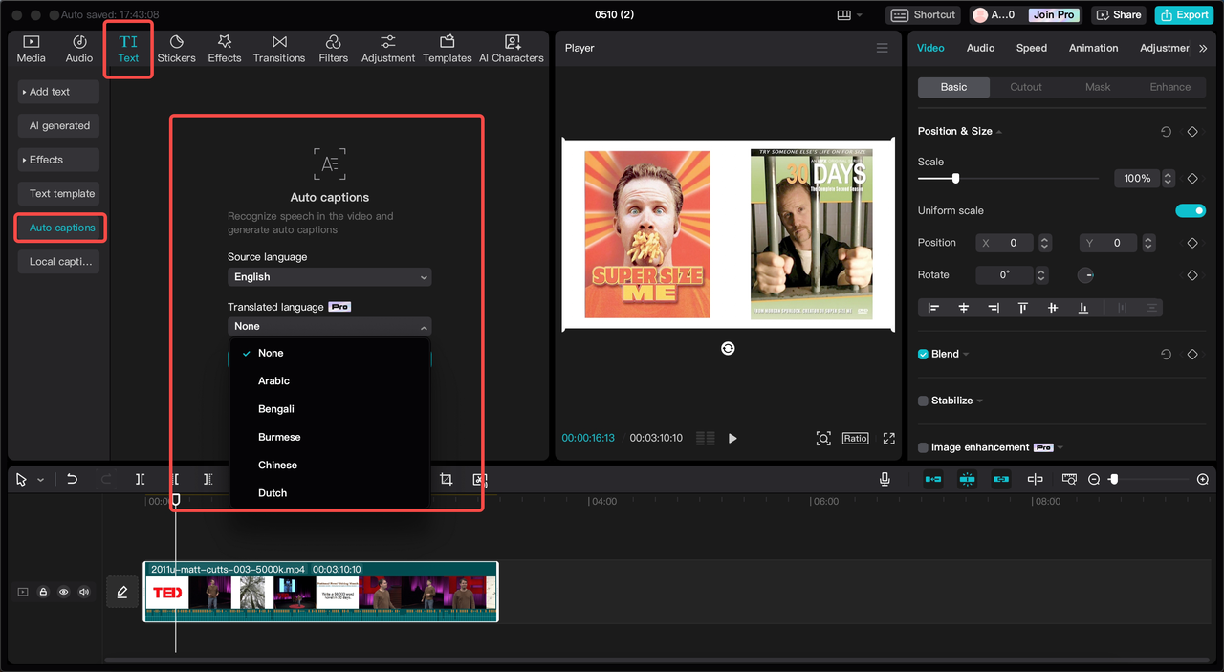The width and height of the screenshot is (1224, 672).
Task: Toggle track lock icon
Action: [x=43, y=592]
